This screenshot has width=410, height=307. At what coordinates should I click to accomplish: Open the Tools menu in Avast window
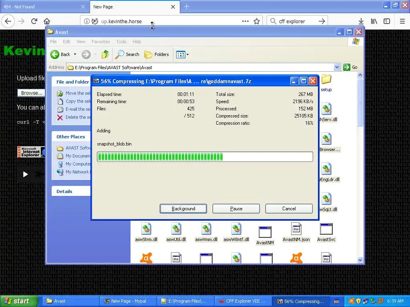click(121, 42)
